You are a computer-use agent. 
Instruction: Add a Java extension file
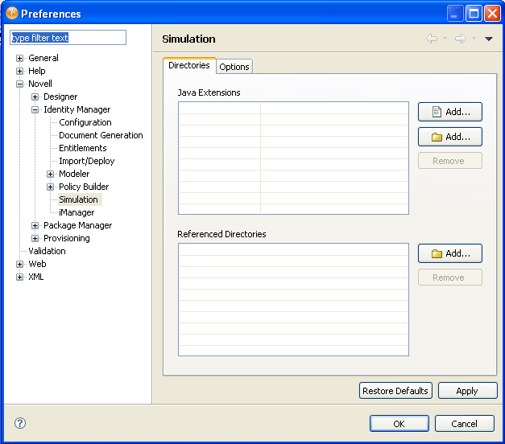point(450,112)
